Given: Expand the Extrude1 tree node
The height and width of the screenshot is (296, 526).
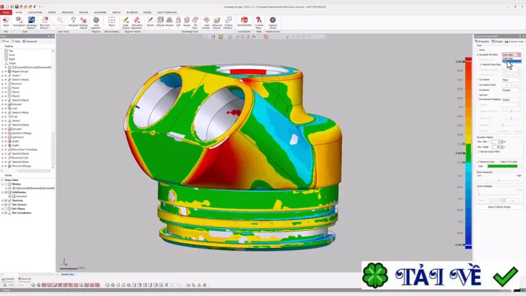Looking at the screenshot, I should [x=3, y=105].
